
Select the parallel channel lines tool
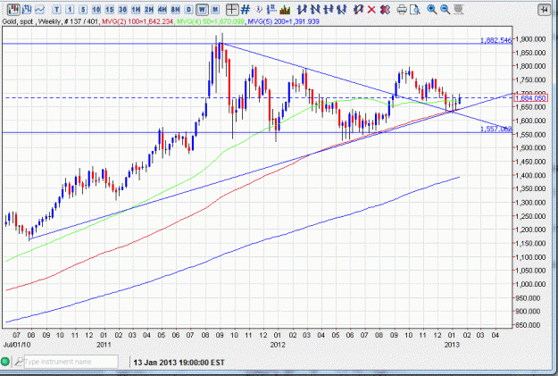click(342, 10)
